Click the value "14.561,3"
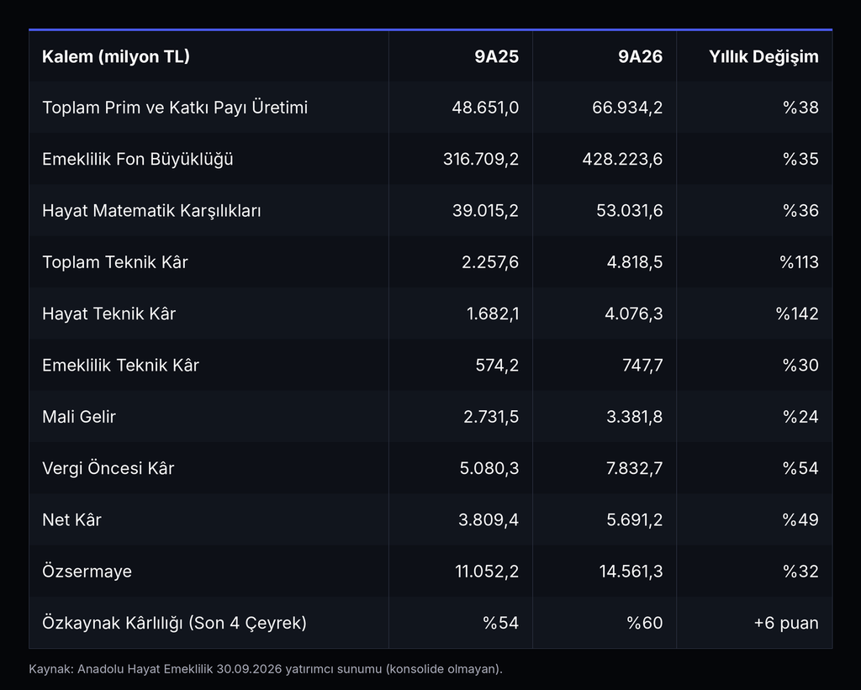861x690 pixels. pos(631,571)
